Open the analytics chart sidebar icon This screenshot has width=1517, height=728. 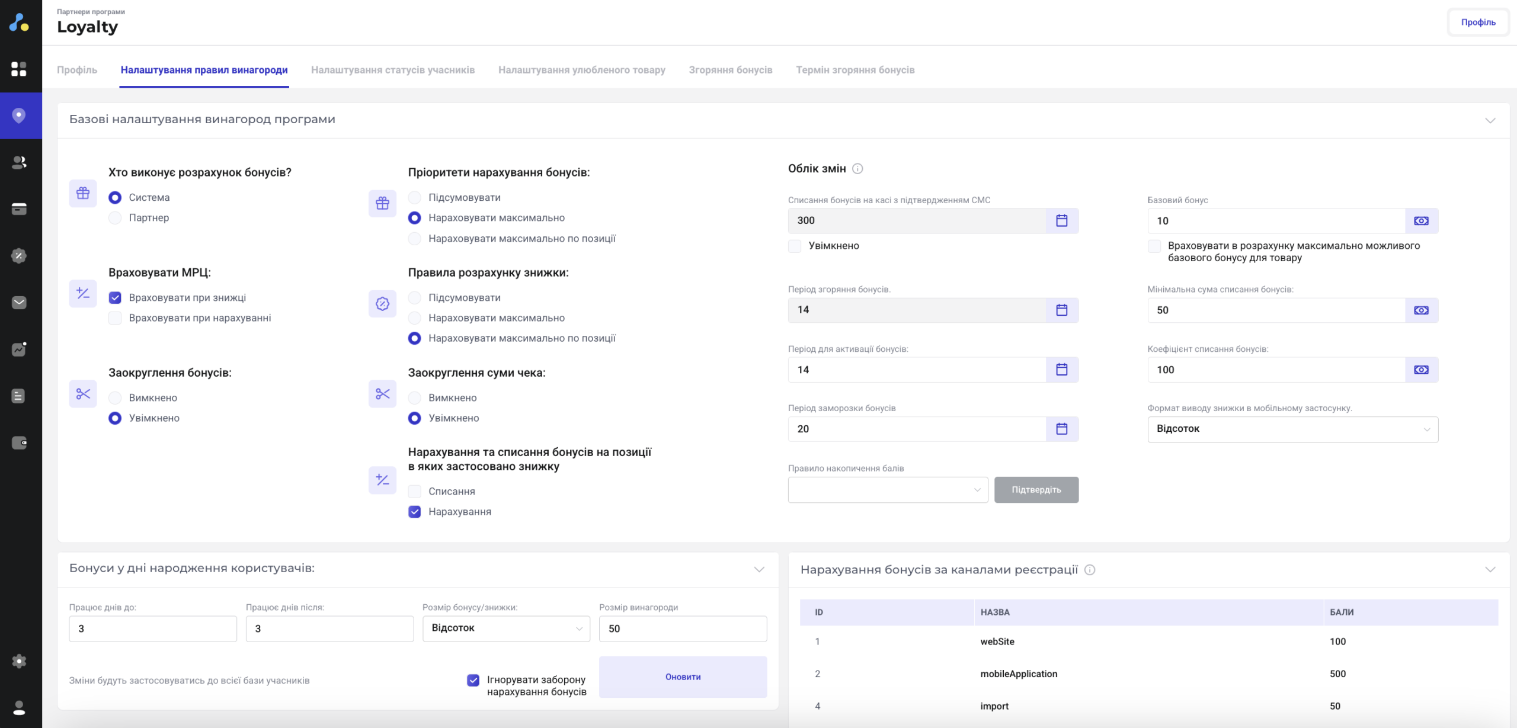tap(19, 349)
